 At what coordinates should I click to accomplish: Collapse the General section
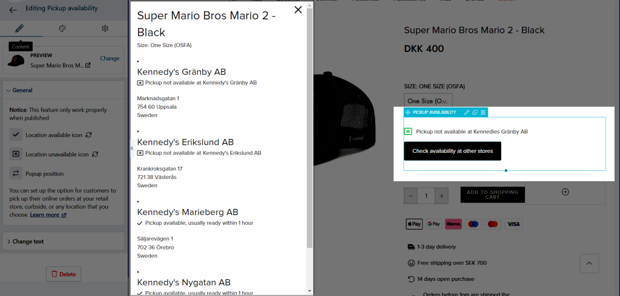coord(8,90)
